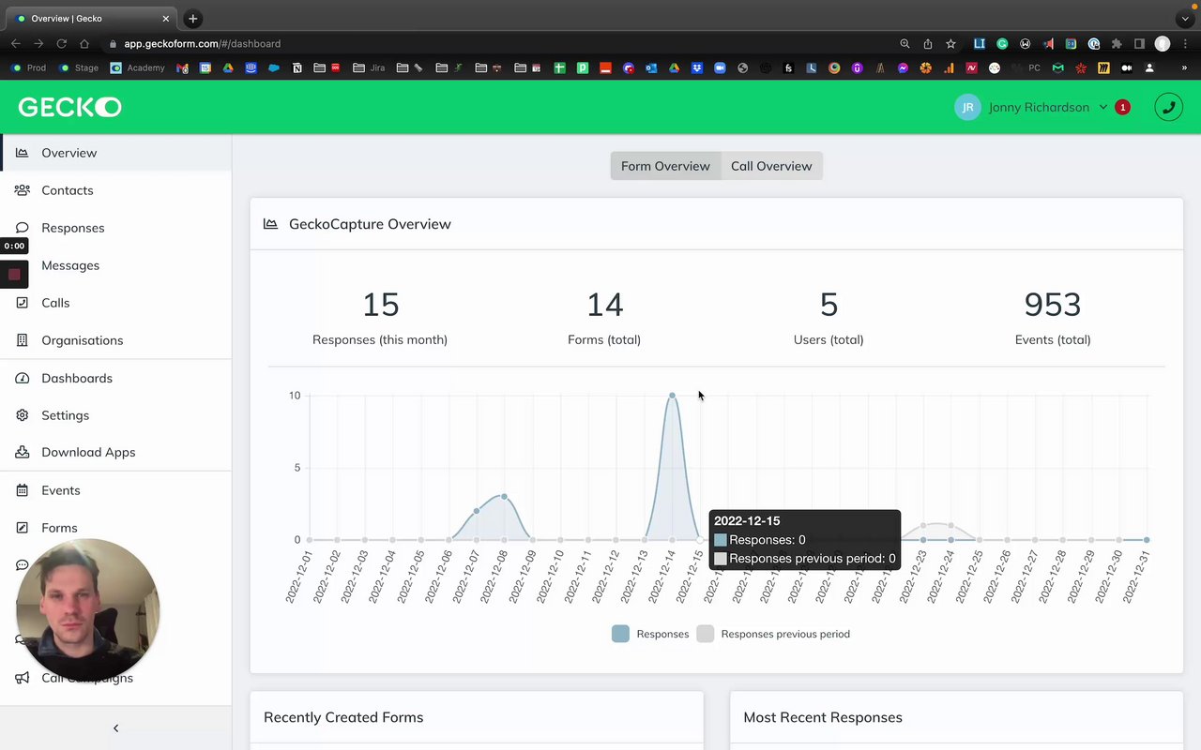1201x750 pixels.
Task: Select the Form Overview tab
Action: coord(665,166)
